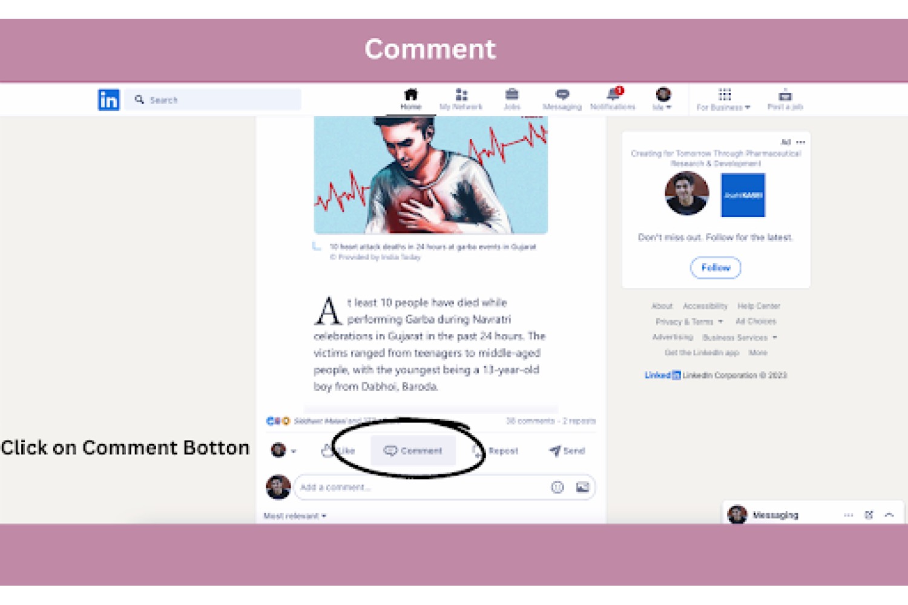Click the LinkedIn logo icon
The height and width of the screenshot is (605, 908).
(109, 100)
